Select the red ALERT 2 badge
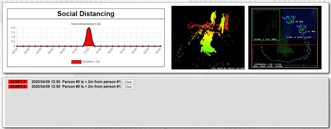 pyautogui.click(x=18, y=86)
